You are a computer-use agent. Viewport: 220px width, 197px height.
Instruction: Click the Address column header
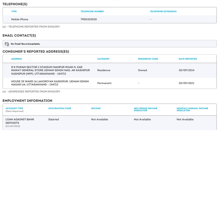tap(16, 59)
